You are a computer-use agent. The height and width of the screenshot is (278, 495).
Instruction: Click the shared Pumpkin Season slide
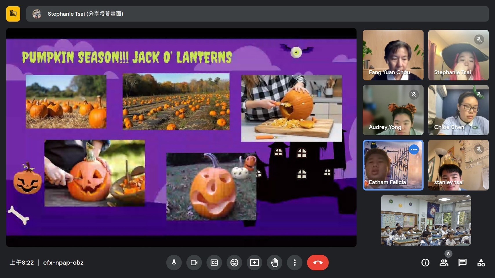[181, 137]
